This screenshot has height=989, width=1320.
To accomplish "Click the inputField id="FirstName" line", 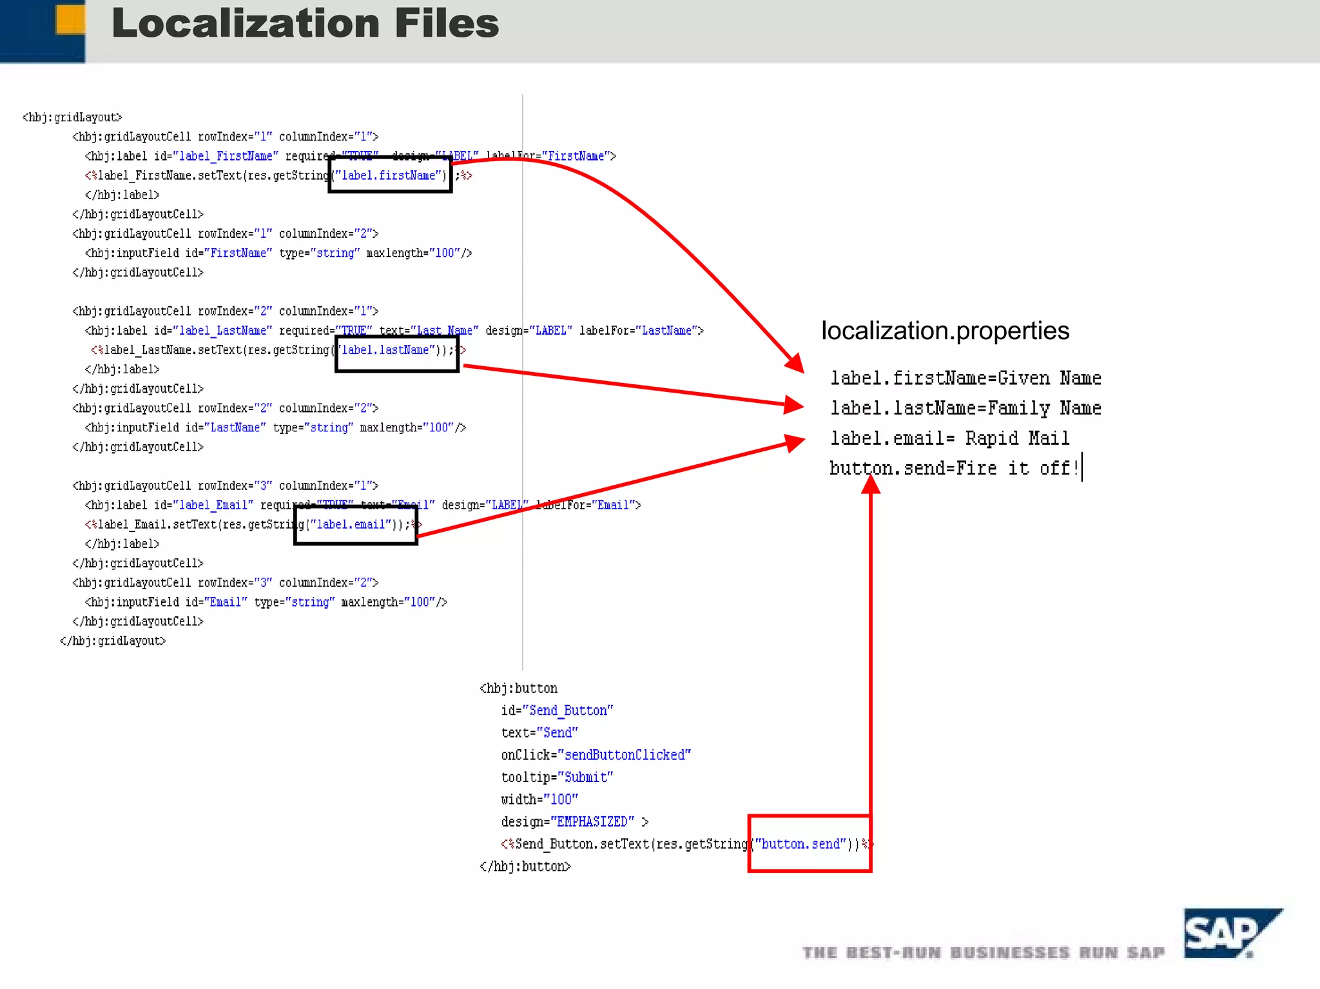I will (x=278, y=253).
